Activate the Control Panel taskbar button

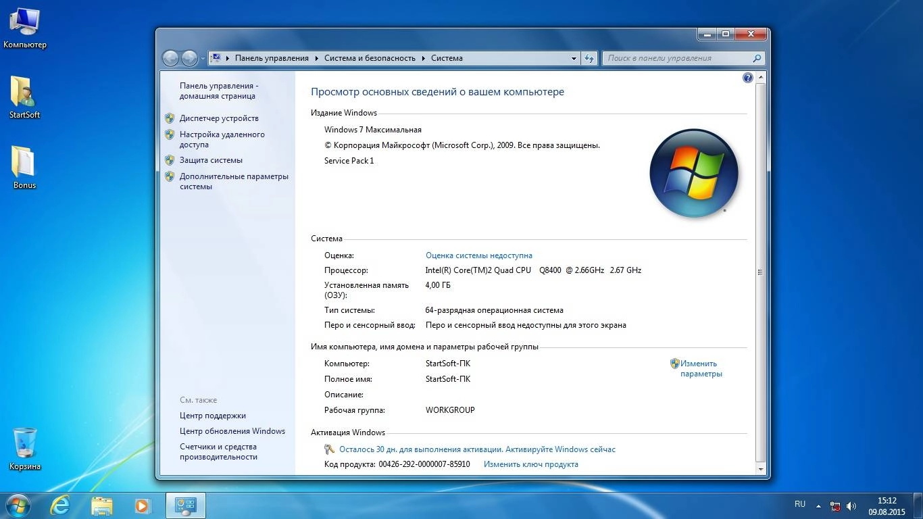pos(185,505)
